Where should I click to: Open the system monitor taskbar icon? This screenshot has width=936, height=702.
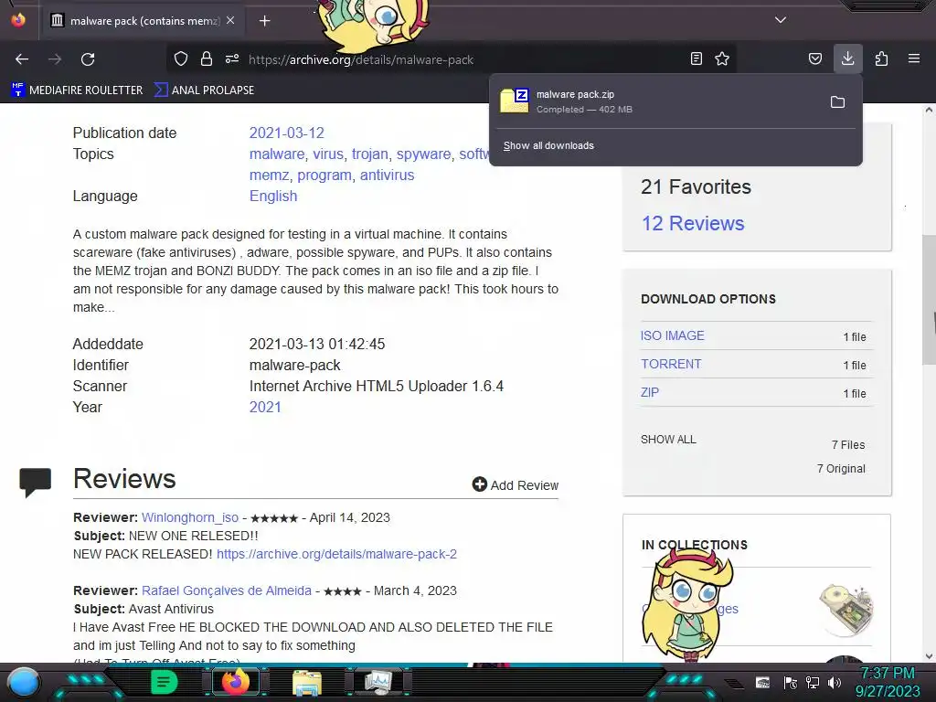click(378, 682)
